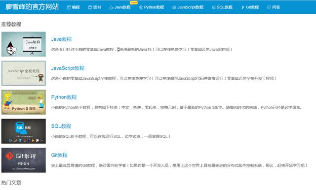316x190 pixels.
Task: Open the SQL教程 heading link
Action: [61, 126]
